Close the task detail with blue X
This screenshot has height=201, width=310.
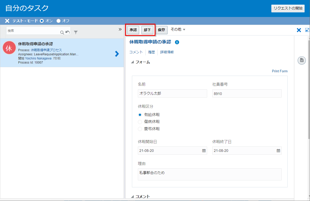click(x=299, y=30)
